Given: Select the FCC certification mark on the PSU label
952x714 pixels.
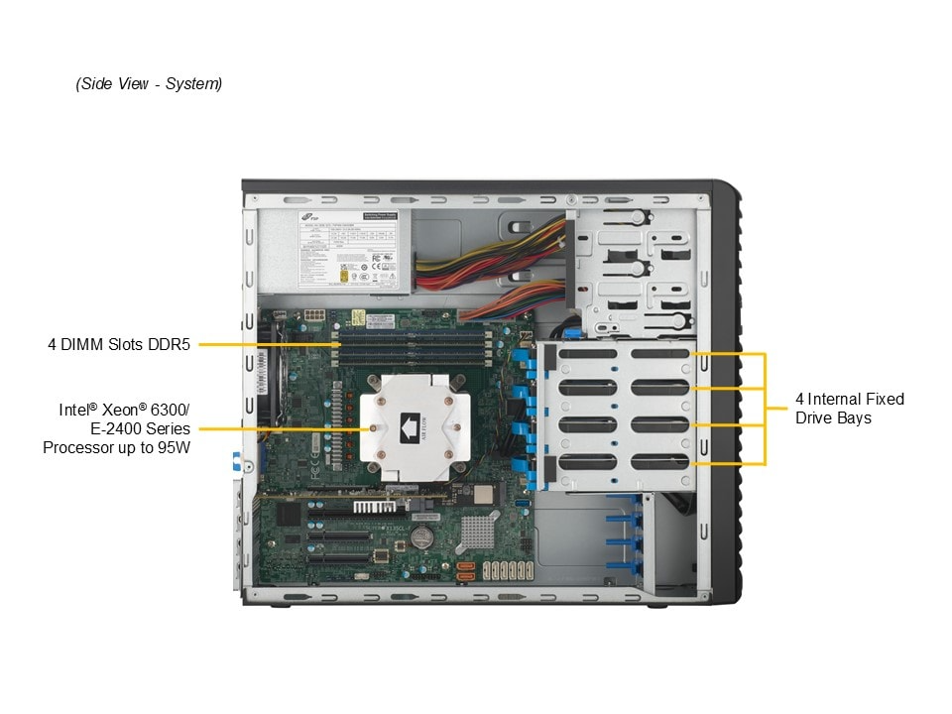Looking at the screenshot, I should [376, 257].
